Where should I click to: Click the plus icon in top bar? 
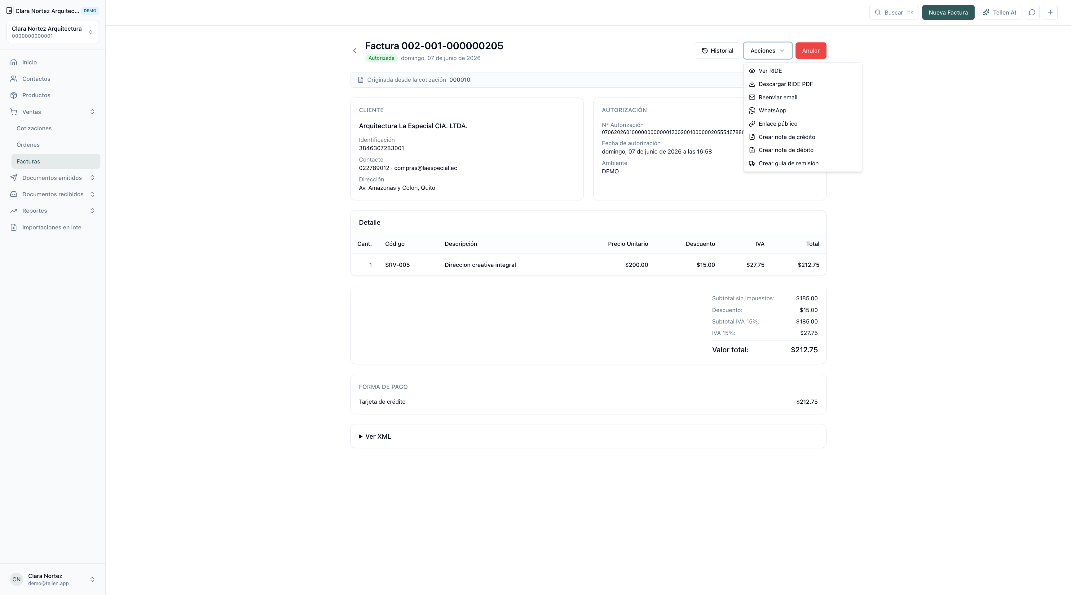click(1050, 12)
